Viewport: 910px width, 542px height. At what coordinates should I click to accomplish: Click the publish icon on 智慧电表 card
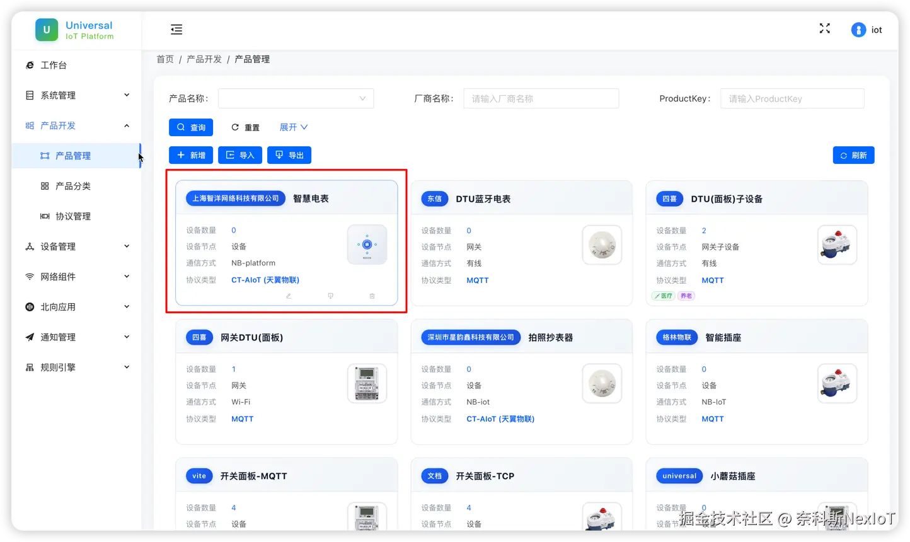click(330, 296)
